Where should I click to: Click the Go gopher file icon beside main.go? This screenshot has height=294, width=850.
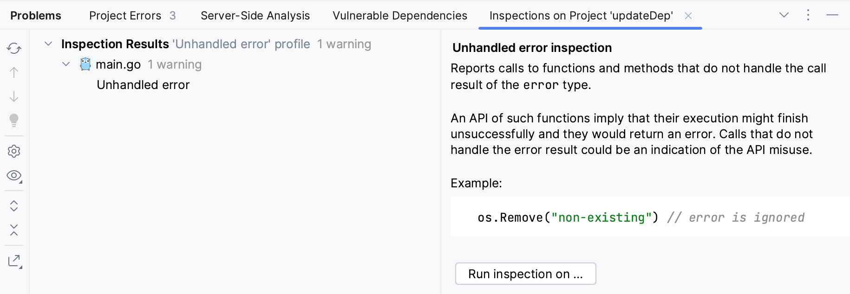(x=85, y=64)
